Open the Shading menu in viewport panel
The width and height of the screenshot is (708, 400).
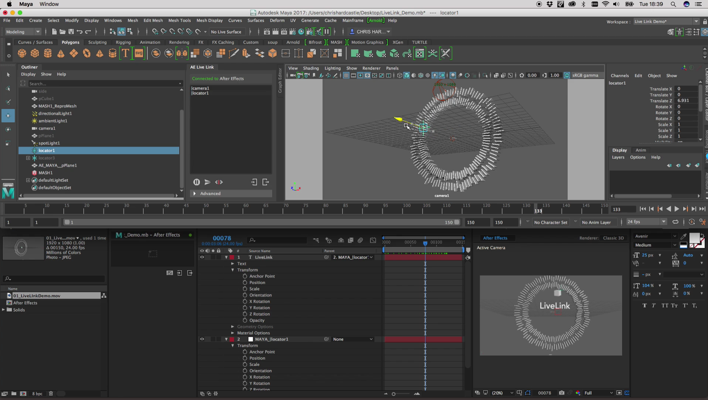point(311,68)
